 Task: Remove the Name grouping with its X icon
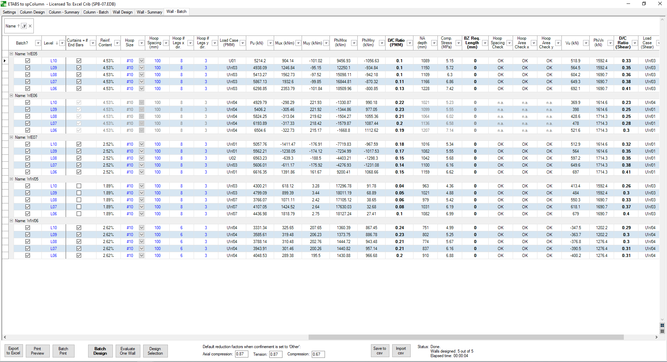click(30, 26)
